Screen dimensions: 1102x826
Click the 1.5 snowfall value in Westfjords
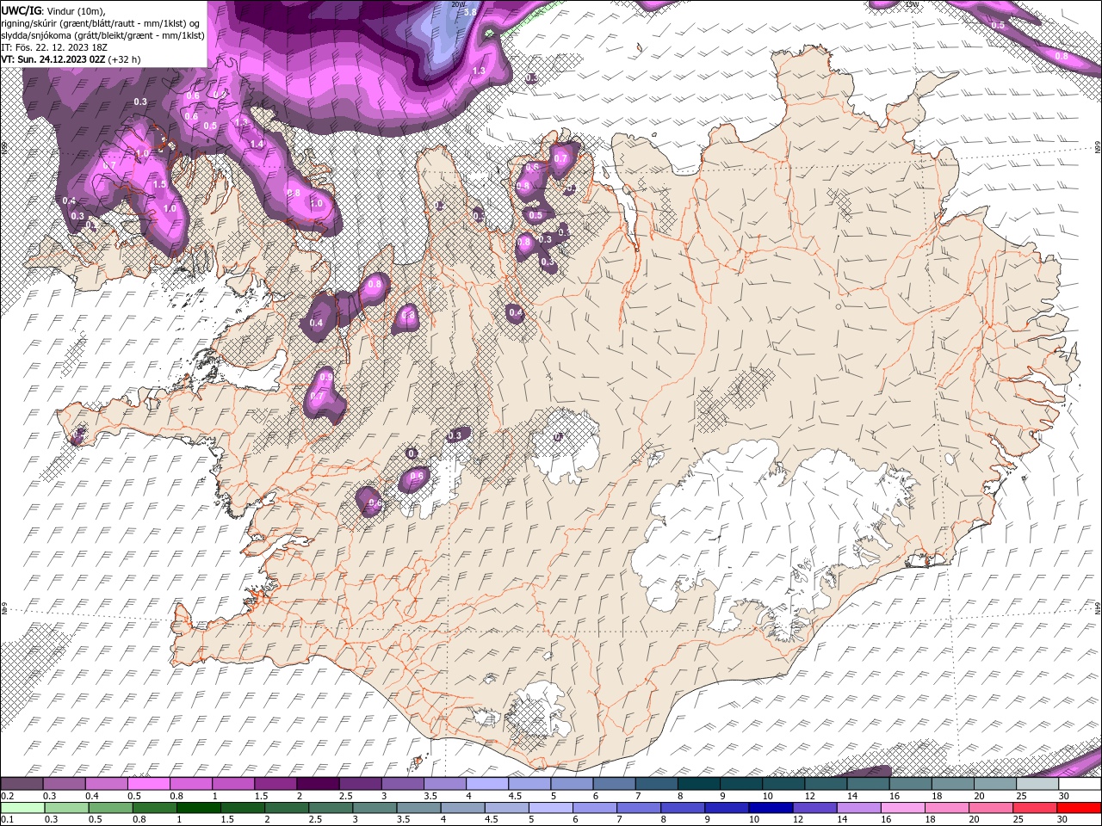click(x=159, y=184)
